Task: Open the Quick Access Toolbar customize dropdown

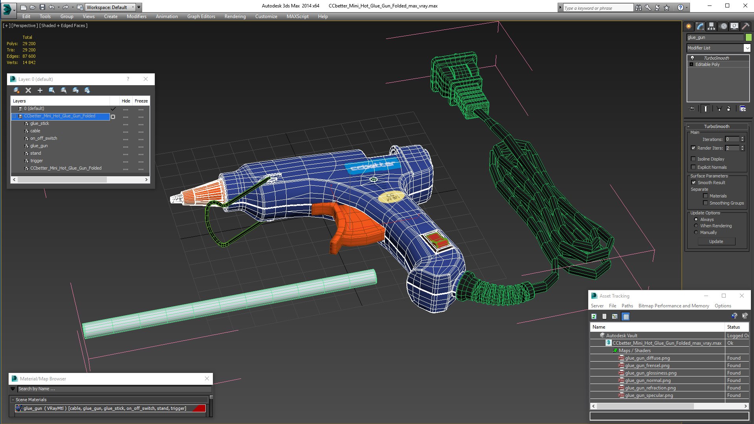Action: tap(139, 7)
